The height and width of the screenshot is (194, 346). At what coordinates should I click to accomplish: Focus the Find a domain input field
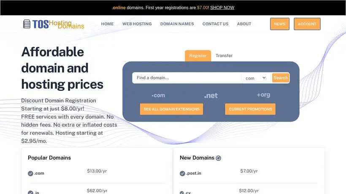[187, 78]
